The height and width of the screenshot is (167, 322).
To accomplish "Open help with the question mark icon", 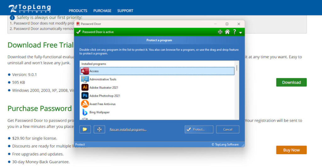I will click(234, 32).
